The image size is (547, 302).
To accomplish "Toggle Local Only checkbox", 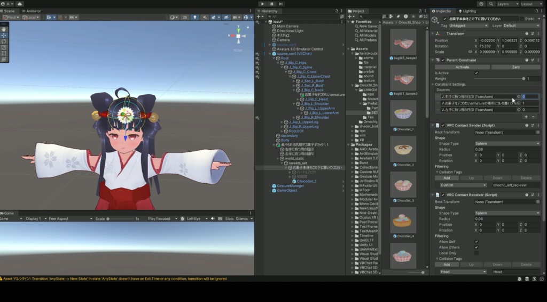I will coord(476,253).
